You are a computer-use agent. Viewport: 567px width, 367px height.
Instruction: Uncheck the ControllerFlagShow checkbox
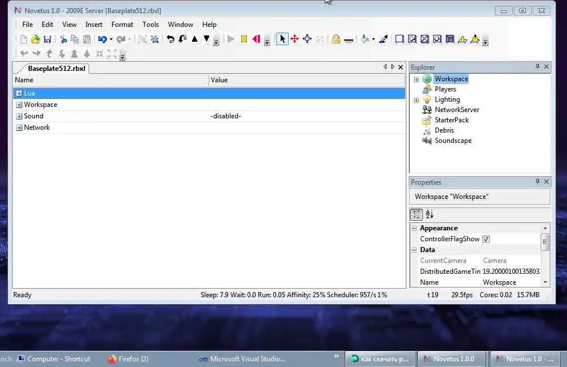(x=486, y=239)
